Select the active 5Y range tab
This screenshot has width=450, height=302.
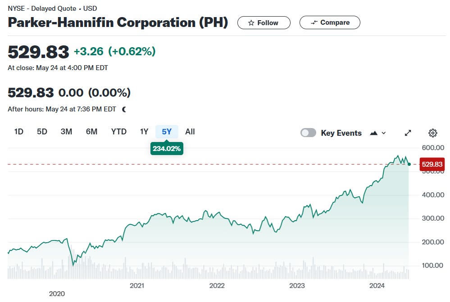(x=167, y=132)
